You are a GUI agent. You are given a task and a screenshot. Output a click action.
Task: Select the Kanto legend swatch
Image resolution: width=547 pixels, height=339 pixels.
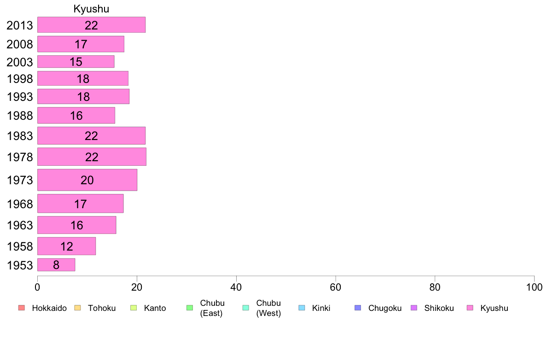(x=134, y=308)
